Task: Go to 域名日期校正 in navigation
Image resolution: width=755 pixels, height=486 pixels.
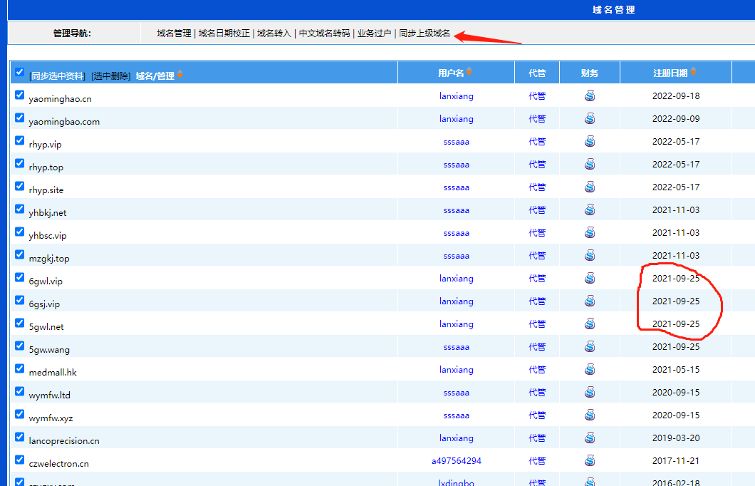Action: pos(224,33)
